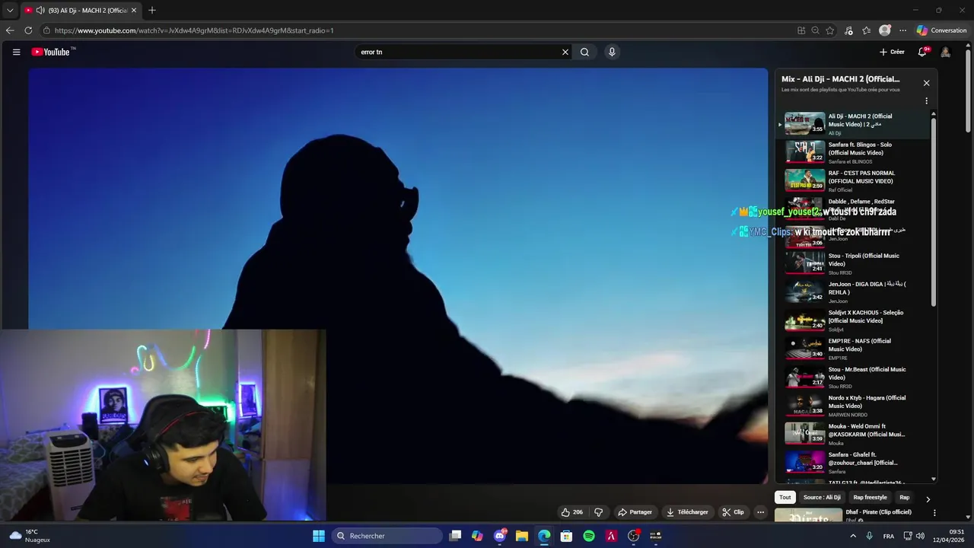The image size is (974, 548).
Task: Show hidden system tray icons
Action: pyautogui.click(x=853, y=536)
